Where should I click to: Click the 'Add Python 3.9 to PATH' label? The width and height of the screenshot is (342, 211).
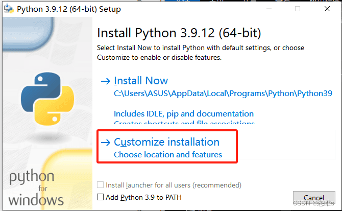point(143,197)
